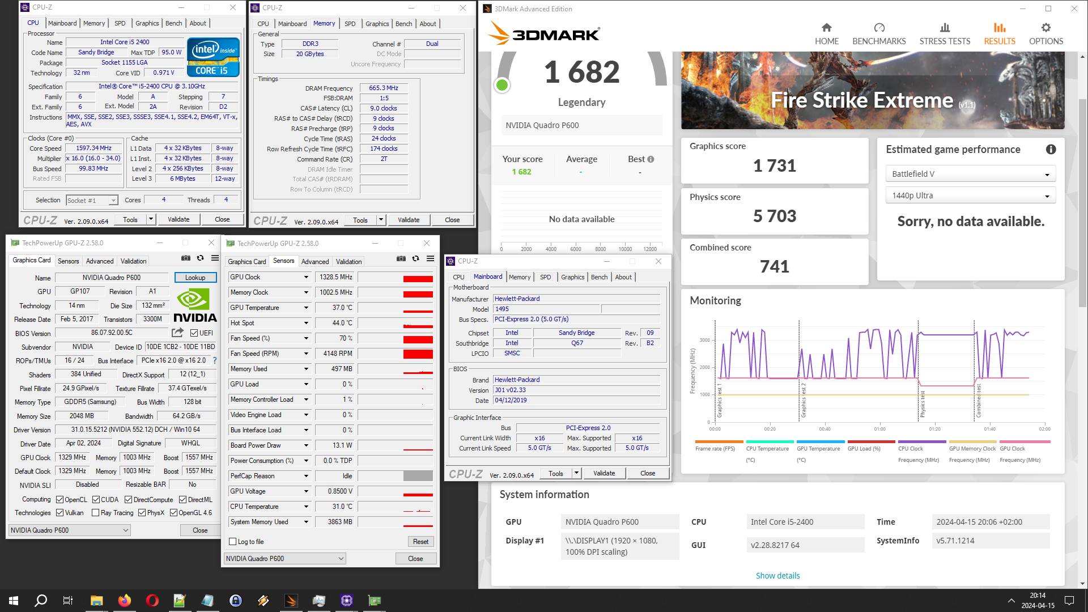This screenshot has height=612, width=1088.
Task: Open the notification center on the taskbar
Action: point(1069,601)
